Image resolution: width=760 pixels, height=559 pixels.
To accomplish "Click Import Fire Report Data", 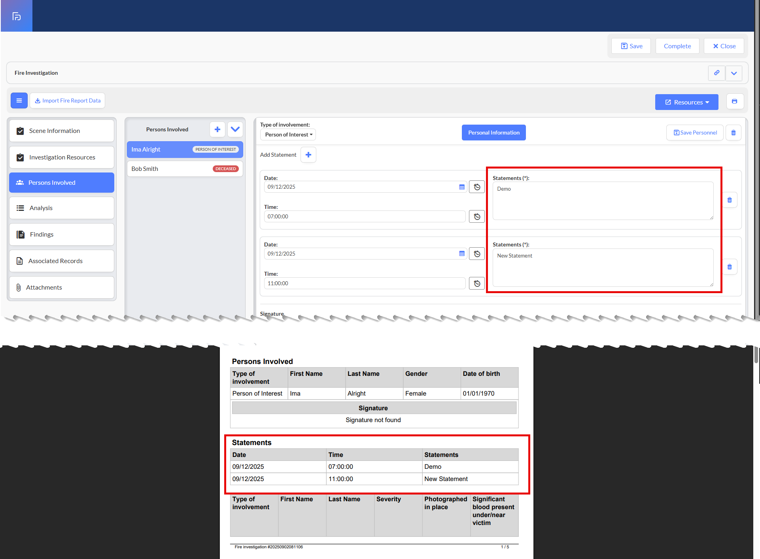I will point(67,100).
